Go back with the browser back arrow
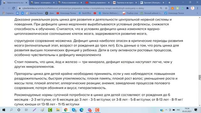Image resolution: width=201 pixels, height=113 pixels. click(4, 8)
